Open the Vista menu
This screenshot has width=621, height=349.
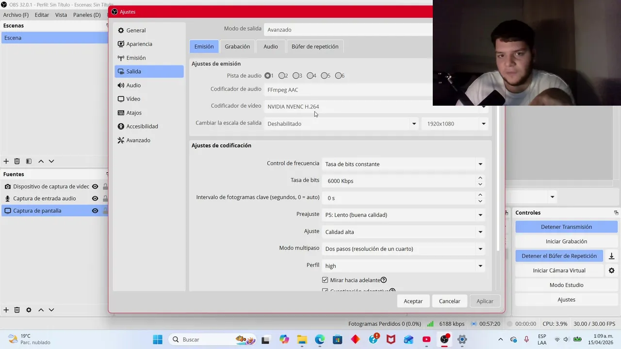click(61, 15)
